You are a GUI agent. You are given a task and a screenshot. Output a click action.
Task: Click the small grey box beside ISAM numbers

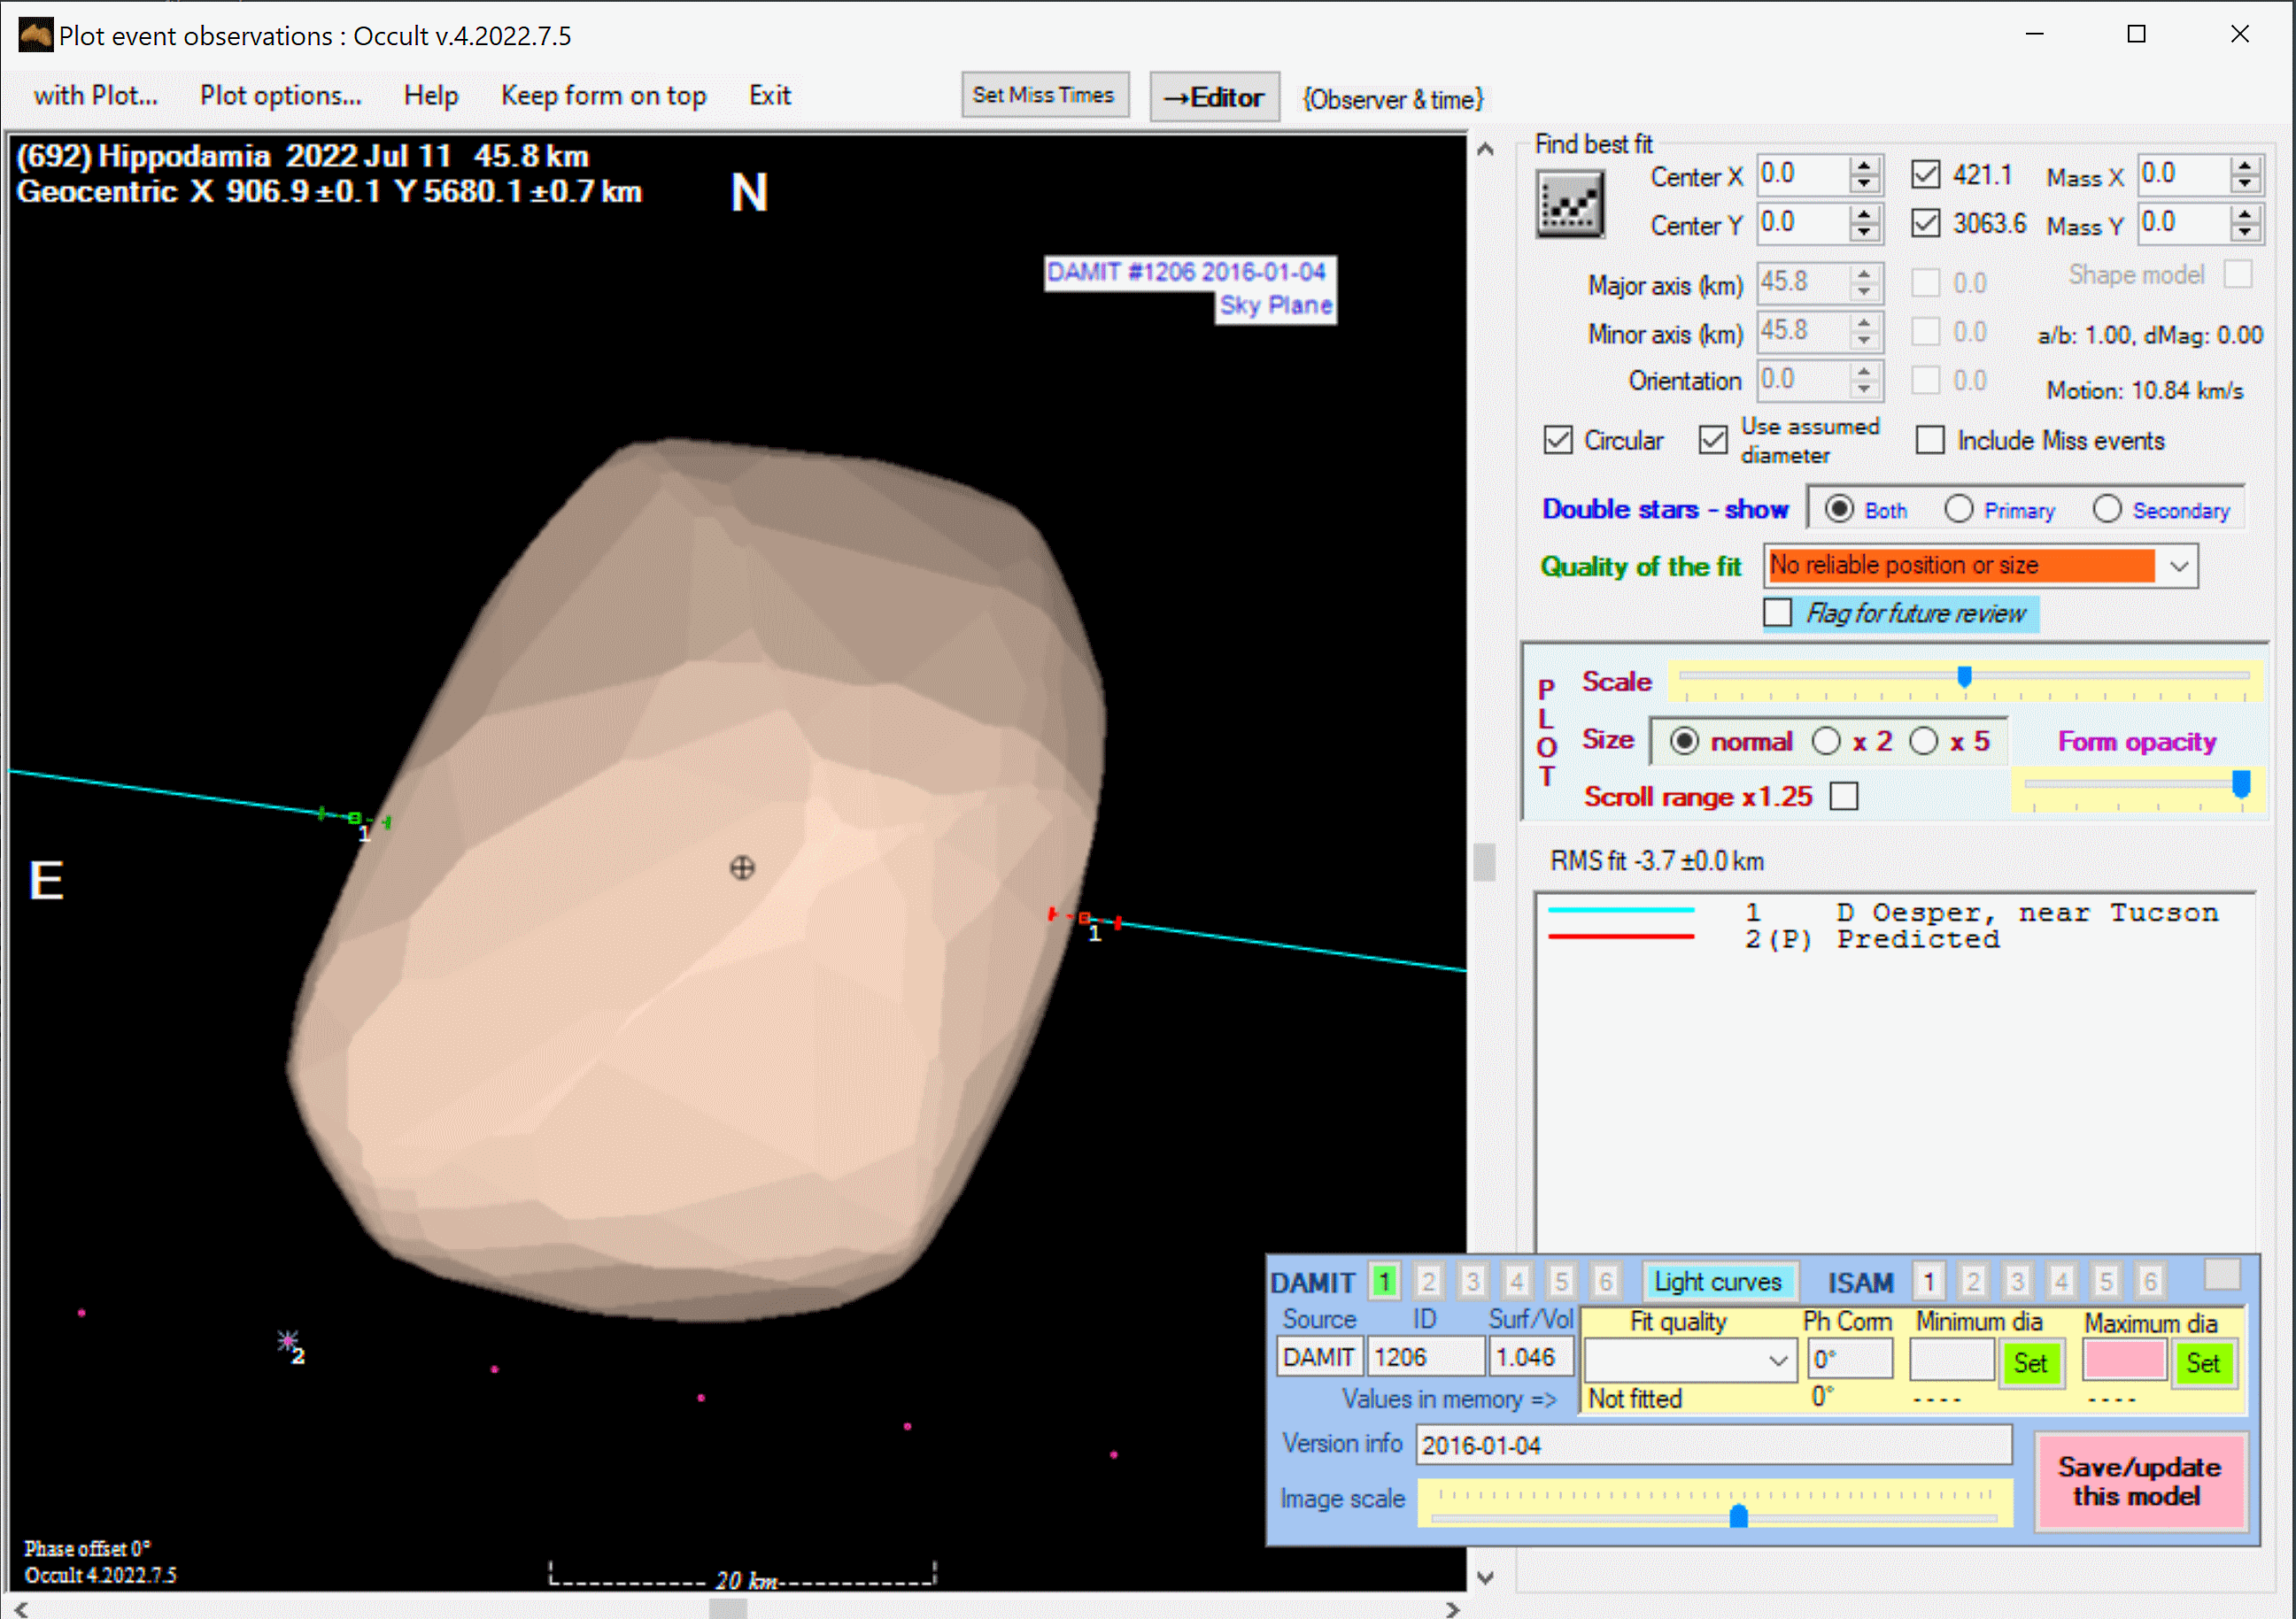(2222, 1274)
